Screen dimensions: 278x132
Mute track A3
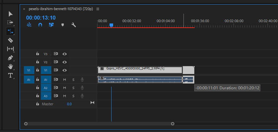click(64, 96)
